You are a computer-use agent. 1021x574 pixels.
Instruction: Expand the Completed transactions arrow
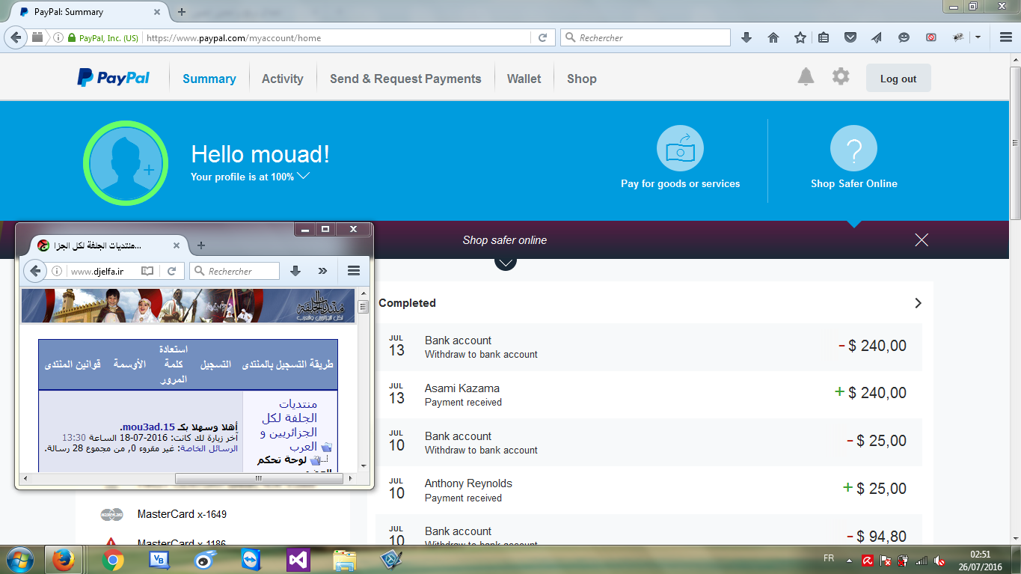pos(918,303)
